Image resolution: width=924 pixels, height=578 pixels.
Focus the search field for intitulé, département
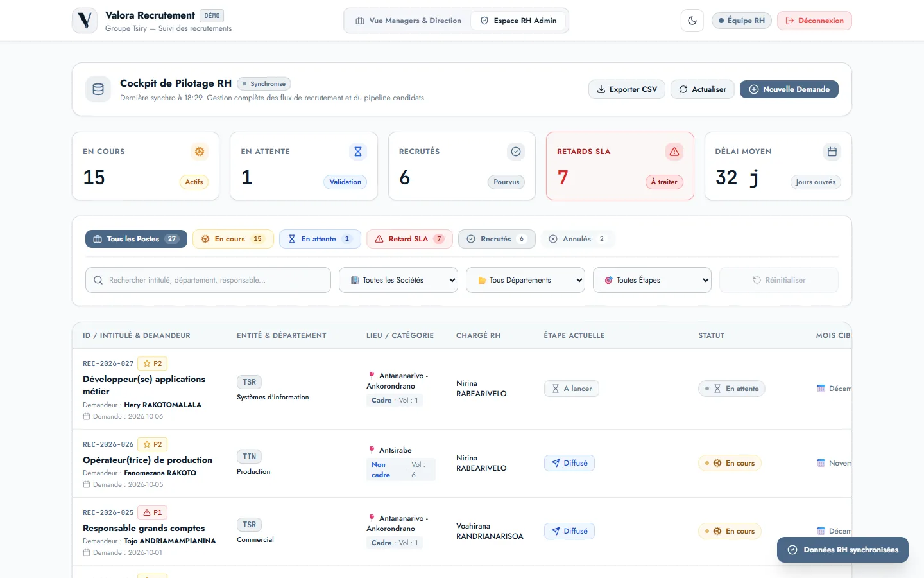pyautogui.click(x=208, y=280)
